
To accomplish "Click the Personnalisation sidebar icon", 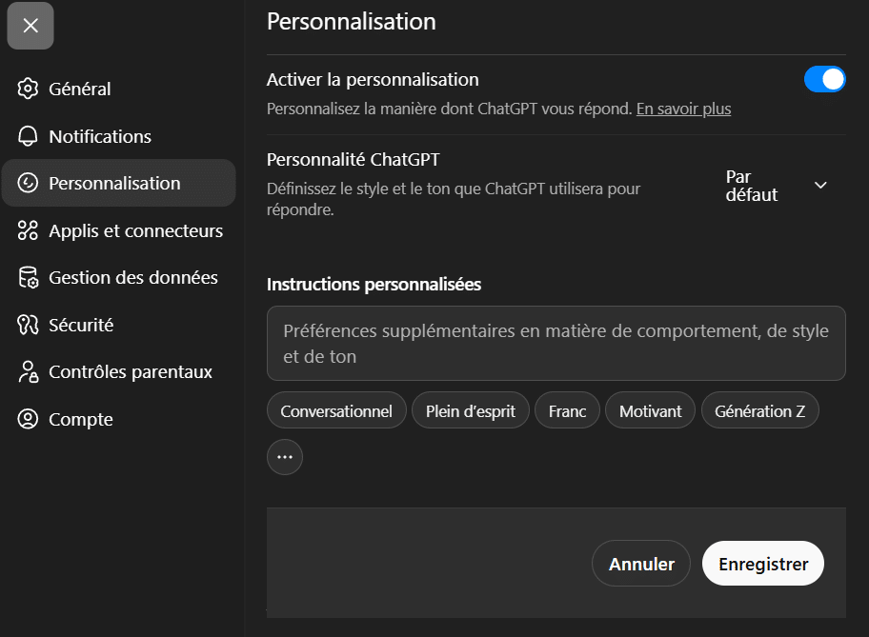I will (29, 183).
